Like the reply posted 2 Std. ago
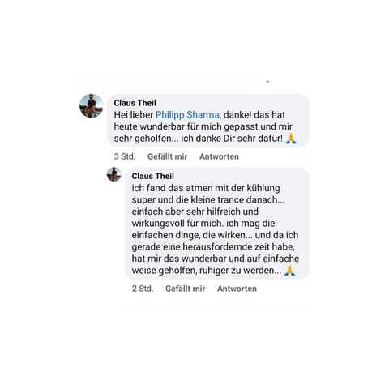Image resolution: width=389 pixels, height=389 pixels. coord(186,289)
